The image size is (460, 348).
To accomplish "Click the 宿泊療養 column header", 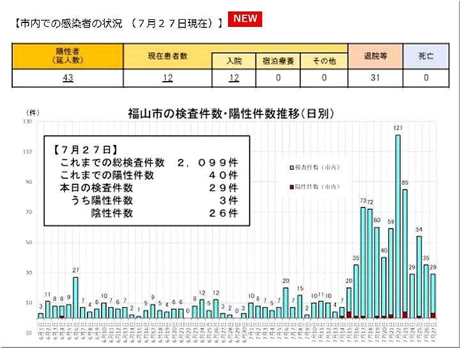I will coord(278,61).
